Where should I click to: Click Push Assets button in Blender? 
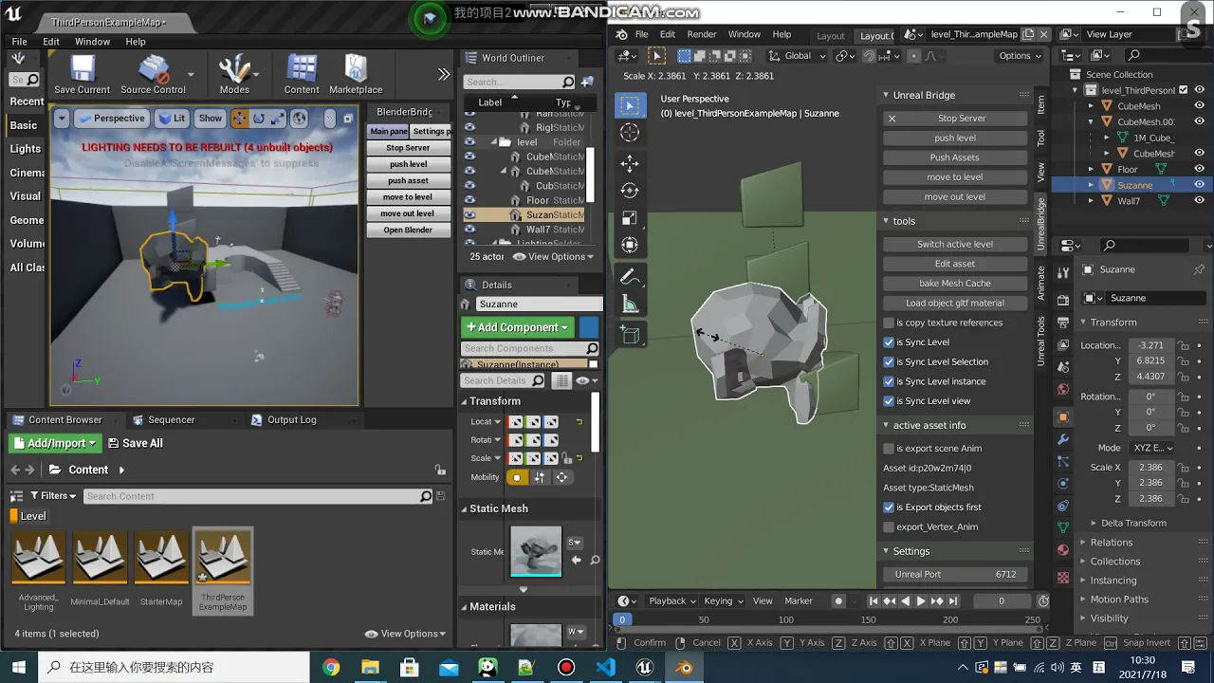pyautogui.click(x=955, y=157)
